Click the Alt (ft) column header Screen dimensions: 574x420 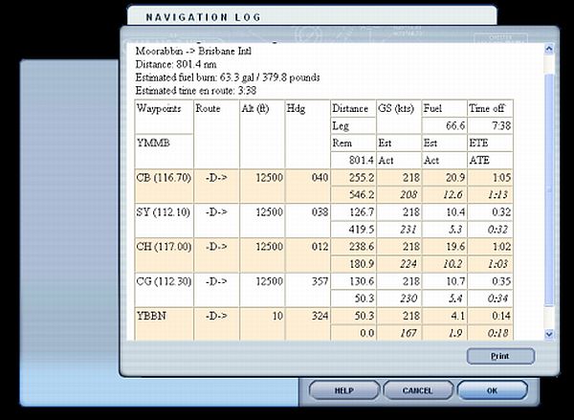[255, 109]
